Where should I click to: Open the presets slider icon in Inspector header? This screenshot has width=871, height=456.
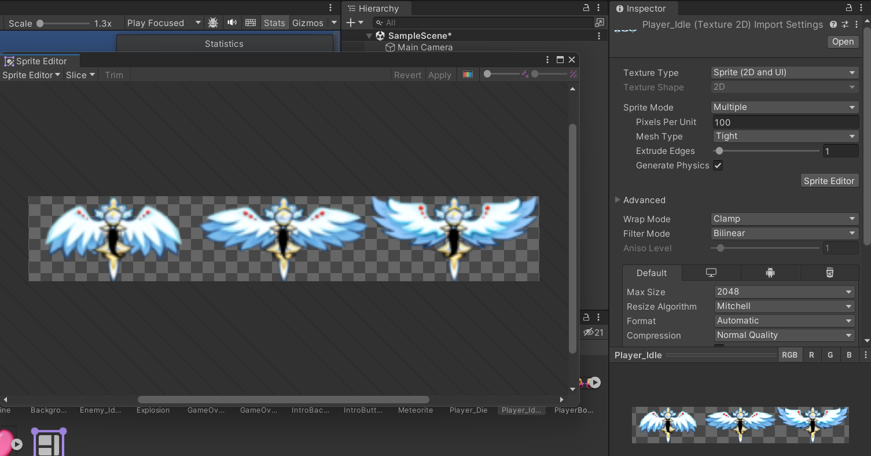click(845, 24)
